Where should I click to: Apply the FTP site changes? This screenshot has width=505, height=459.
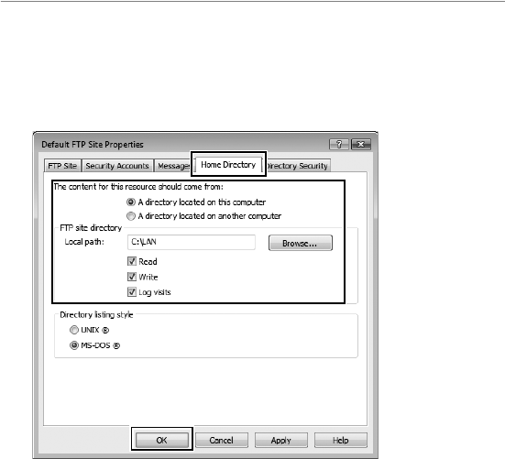pos(280,440)
